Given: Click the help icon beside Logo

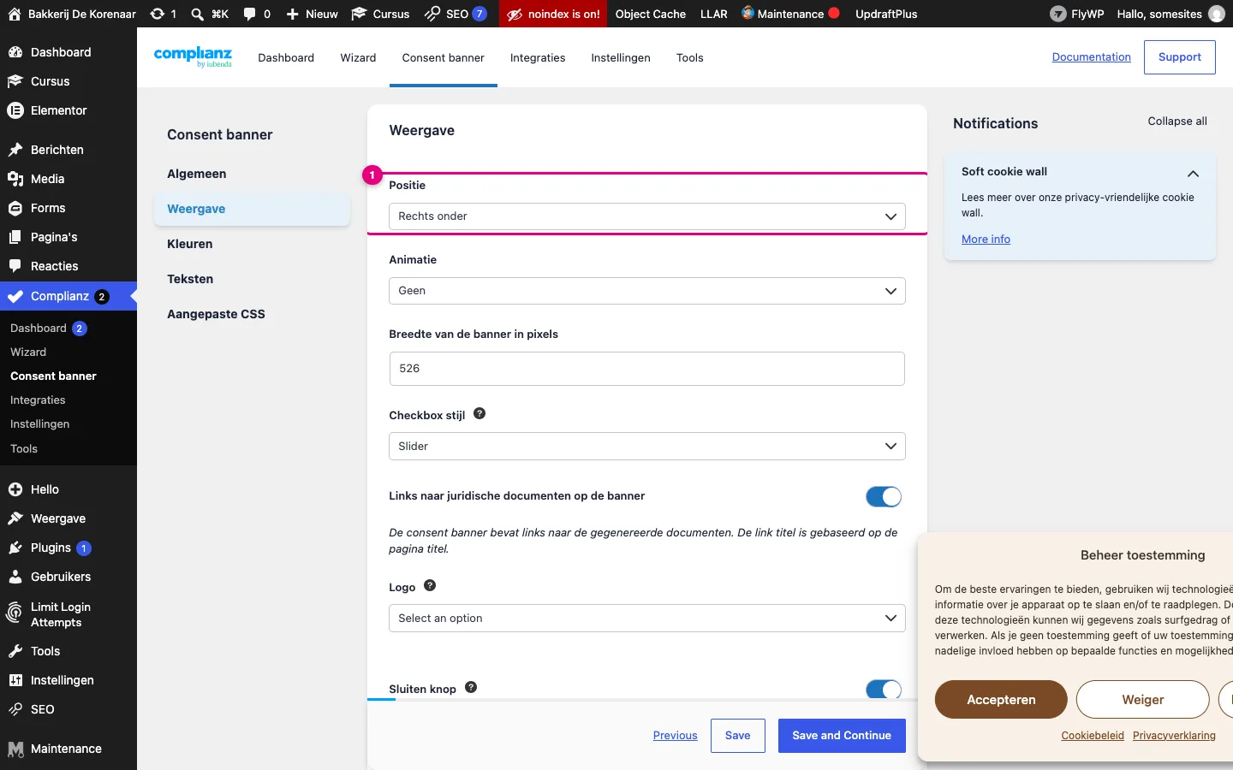Looking at the screenshot, I should pos(430,585).
